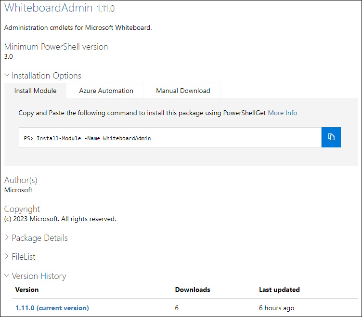Open the More Info link
This screenshot has width=362, height=317.
pos(283,113)
